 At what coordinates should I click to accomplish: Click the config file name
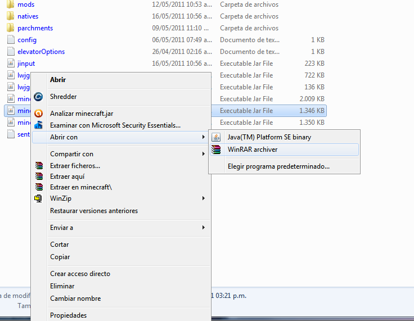27,40
